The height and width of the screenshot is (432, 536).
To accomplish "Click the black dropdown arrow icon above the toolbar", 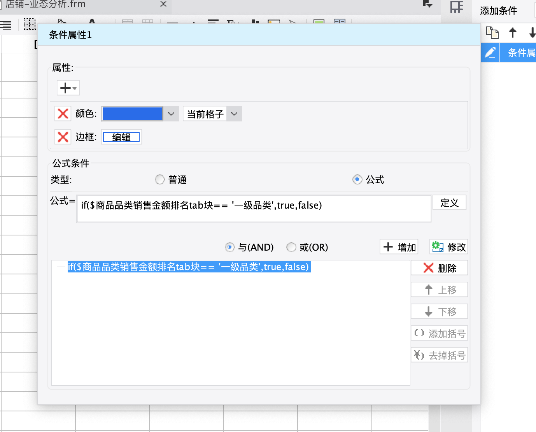I will (x=427, y=4).
